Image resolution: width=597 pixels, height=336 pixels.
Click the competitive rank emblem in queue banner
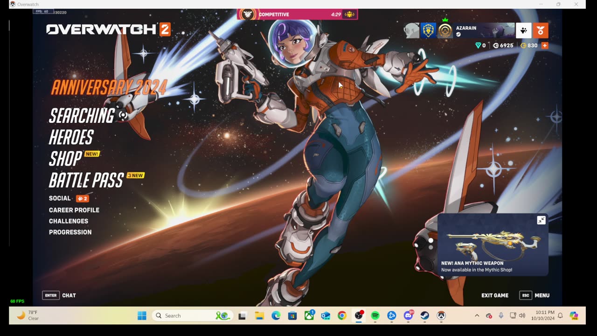pyautogui.click(x=248, y=14)
